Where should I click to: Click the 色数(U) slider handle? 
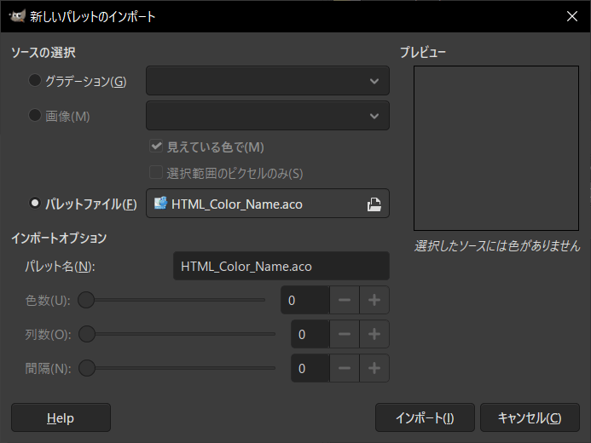(x=86, y=300)
